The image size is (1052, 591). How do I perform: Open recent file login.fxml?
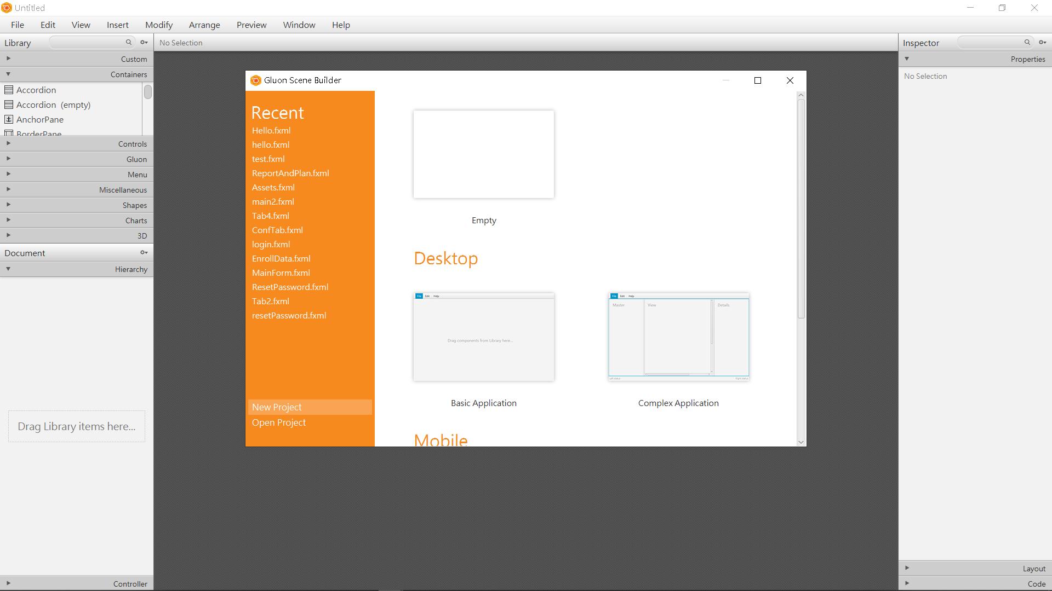[271, 244]
